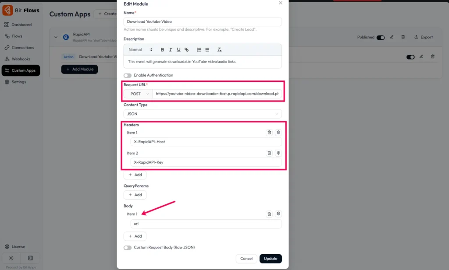Enable Authentication for the module
This screenshot has height=270, width=449.
[x=127, y=75]
